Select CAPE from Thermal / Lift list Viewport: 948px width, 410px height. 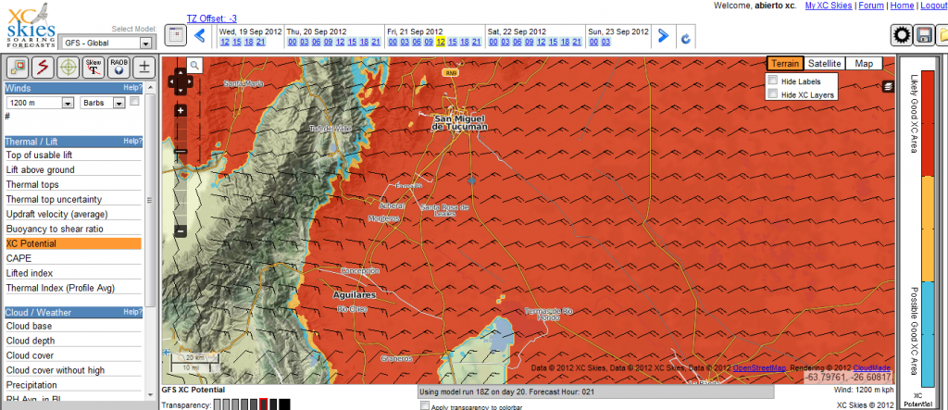tap(19, 258)
